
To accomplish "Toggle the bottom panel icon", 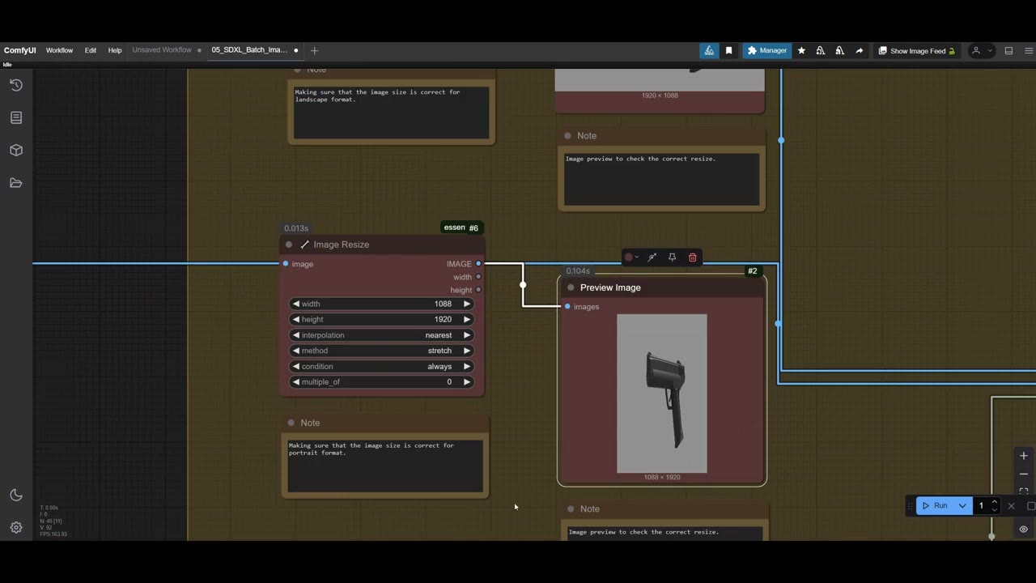I will [1008, 50].
